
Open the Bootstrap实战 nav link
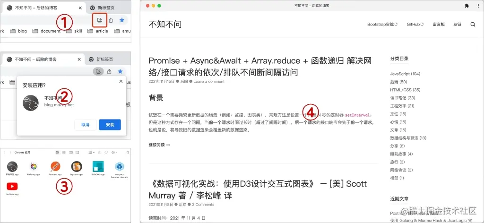[382, 25]
